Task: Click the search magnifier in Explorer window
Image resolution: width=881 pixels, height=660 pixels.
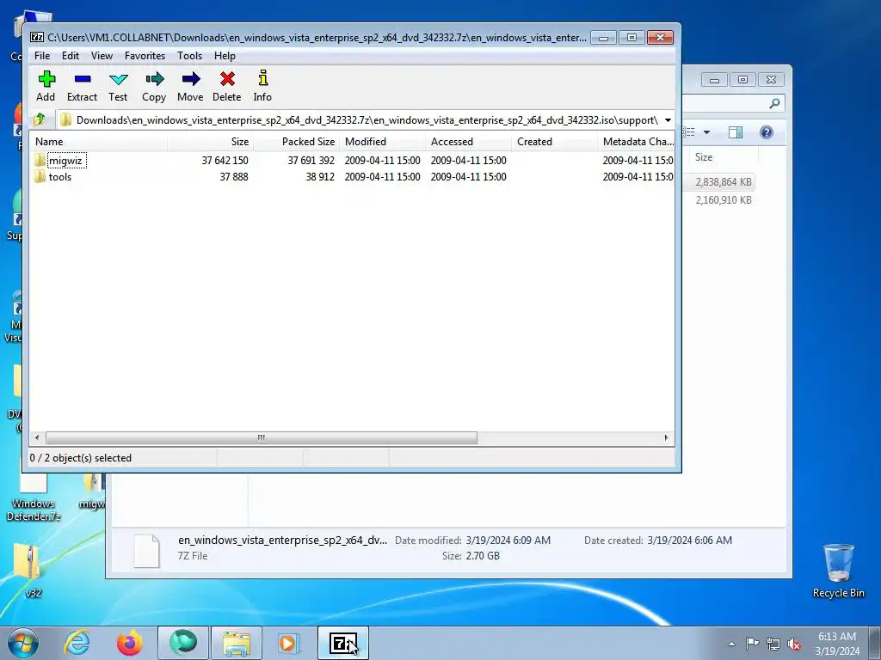Action: point(774,103)
